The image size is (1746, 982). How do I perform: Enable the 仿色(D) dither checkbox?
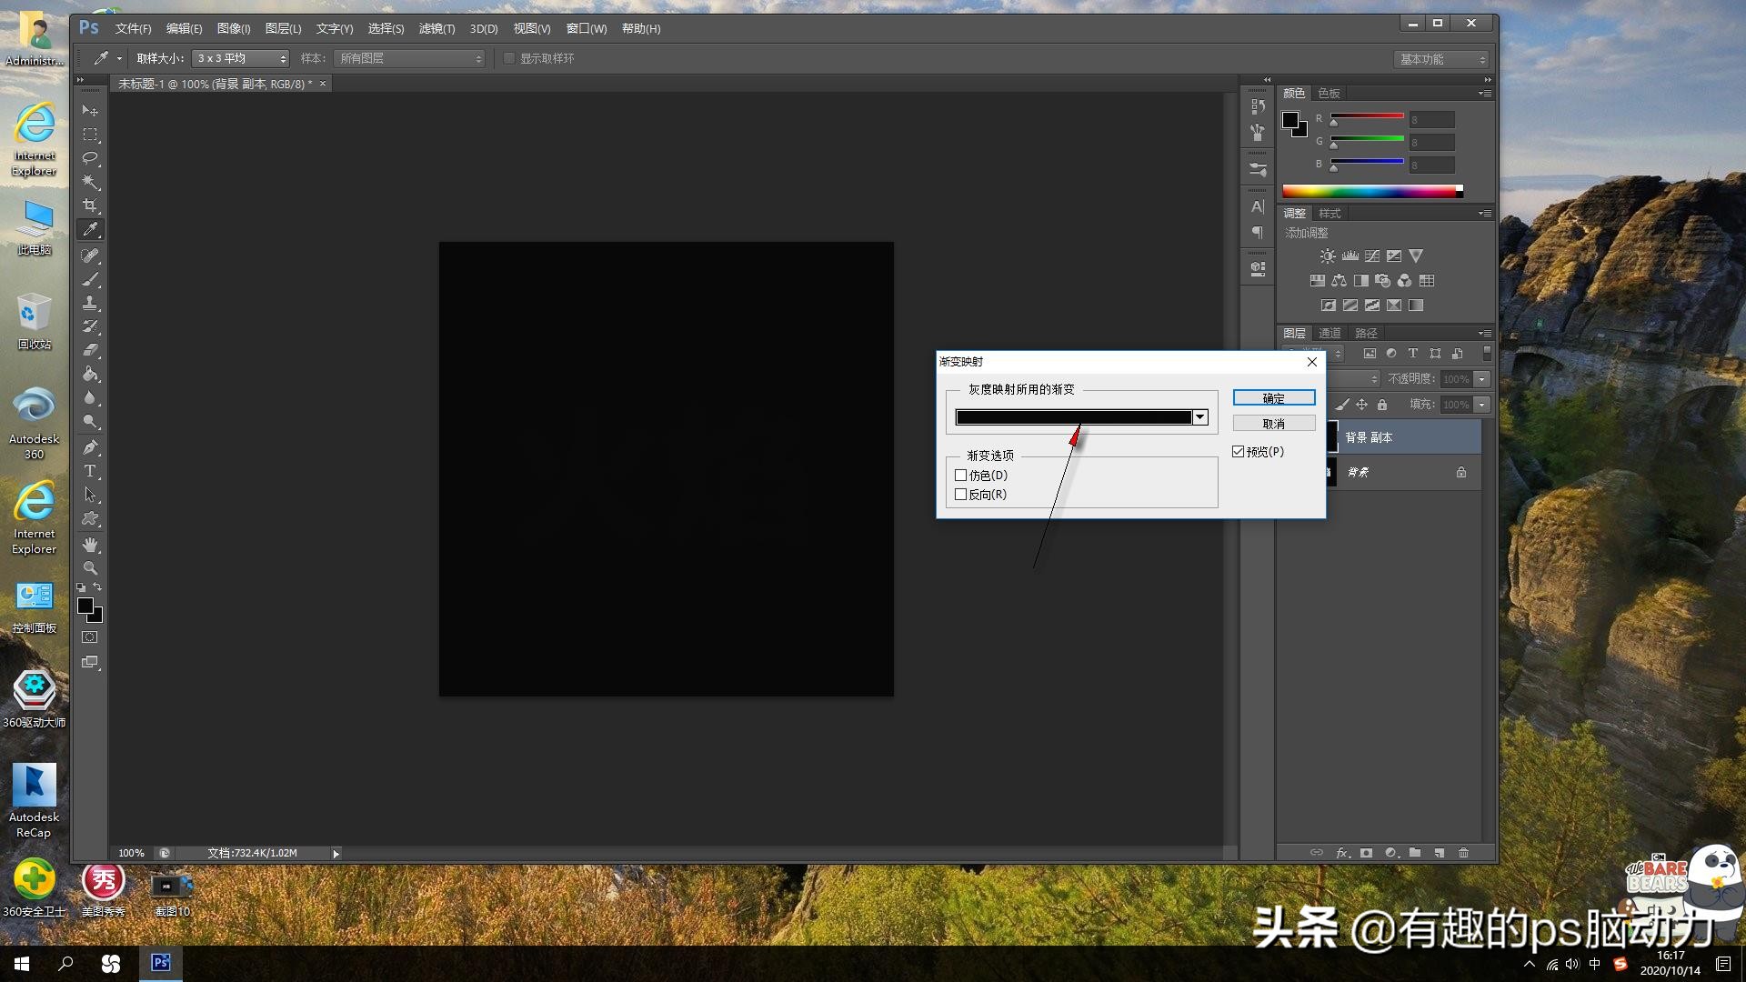960,476
